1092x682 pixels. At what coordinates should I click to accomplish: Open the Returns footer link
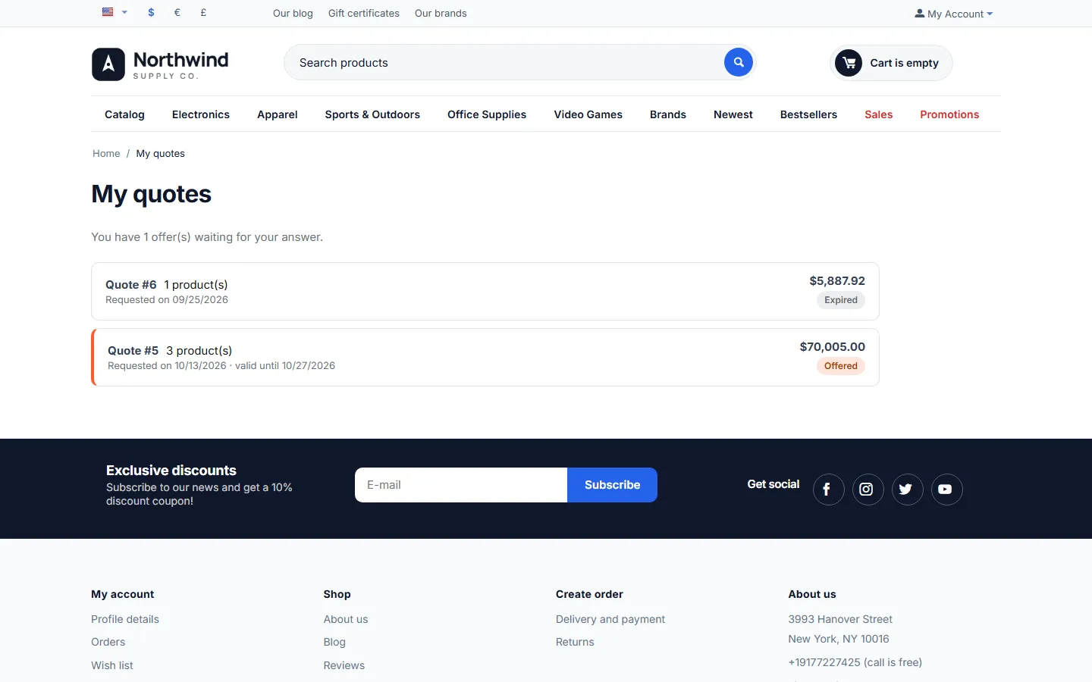point(575,642)
